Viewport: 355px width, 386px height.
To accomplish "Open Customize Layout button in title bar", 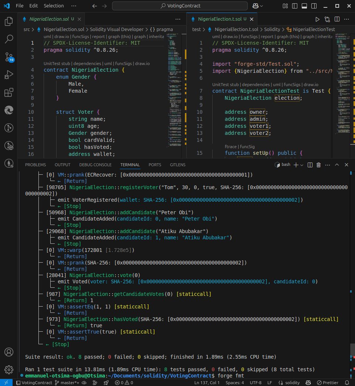I will (x=285, y=6).
